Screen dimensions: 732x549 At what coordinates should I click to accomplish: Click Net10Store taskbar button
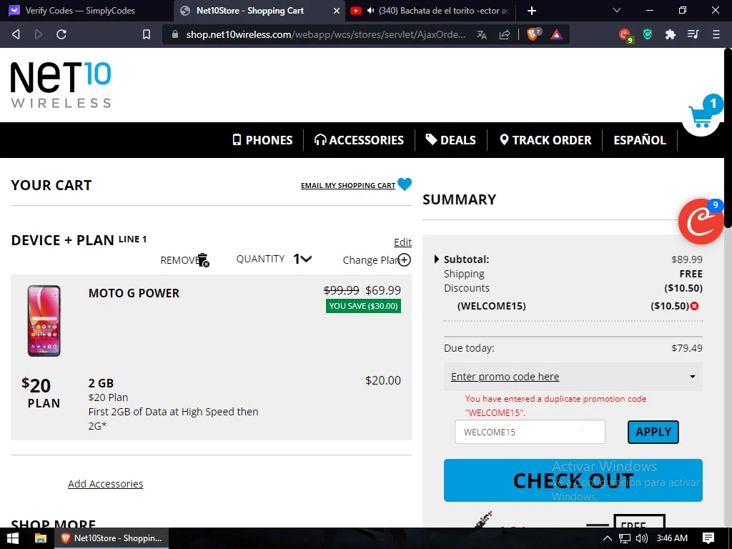(111, 538)
